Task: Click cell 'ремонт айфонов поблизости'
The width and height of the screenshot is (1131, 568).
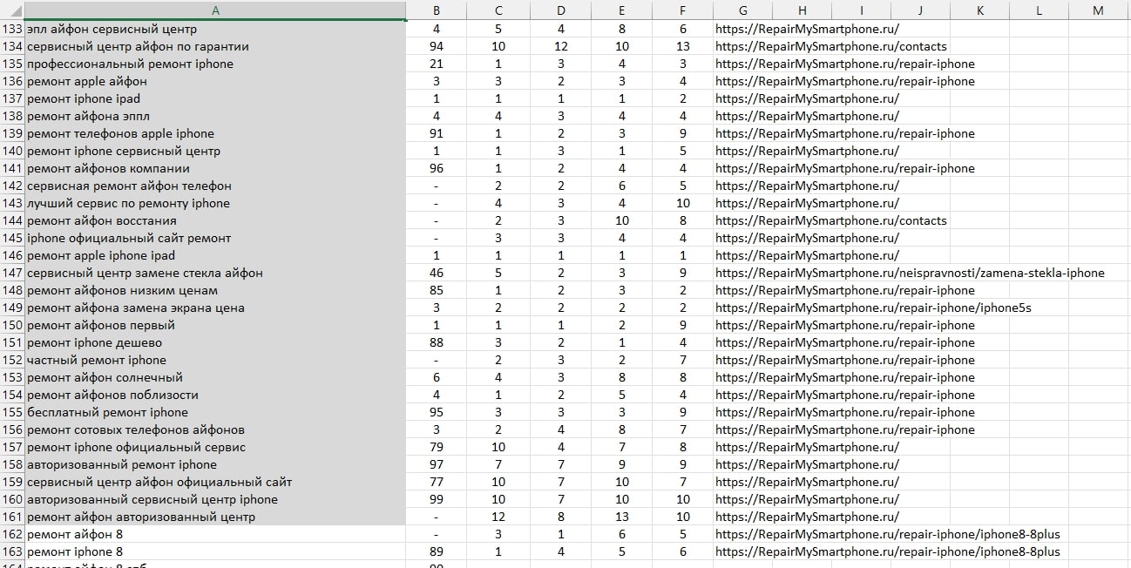Action: click(x=215, y=395)
